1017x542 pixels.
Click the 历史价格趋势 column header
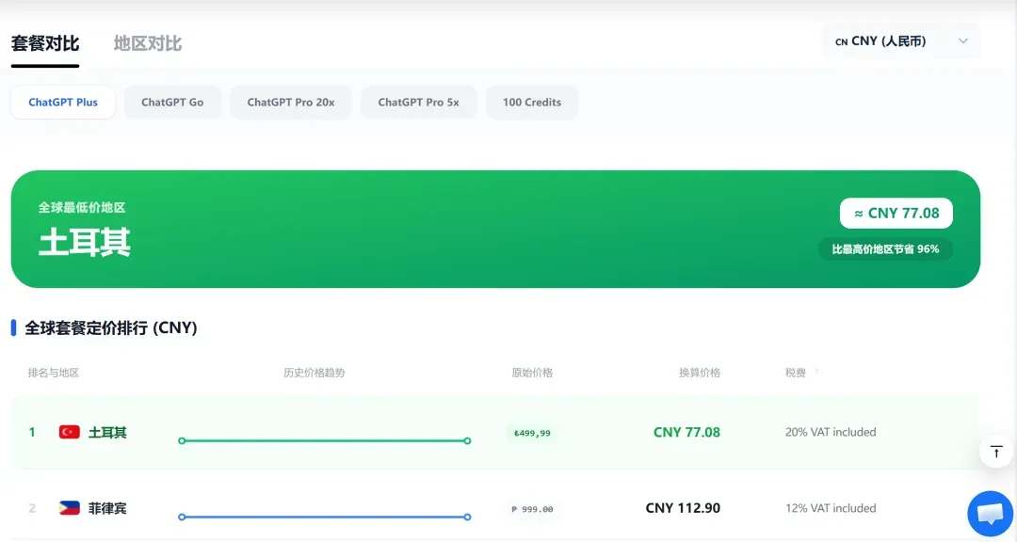pos(315,373)
